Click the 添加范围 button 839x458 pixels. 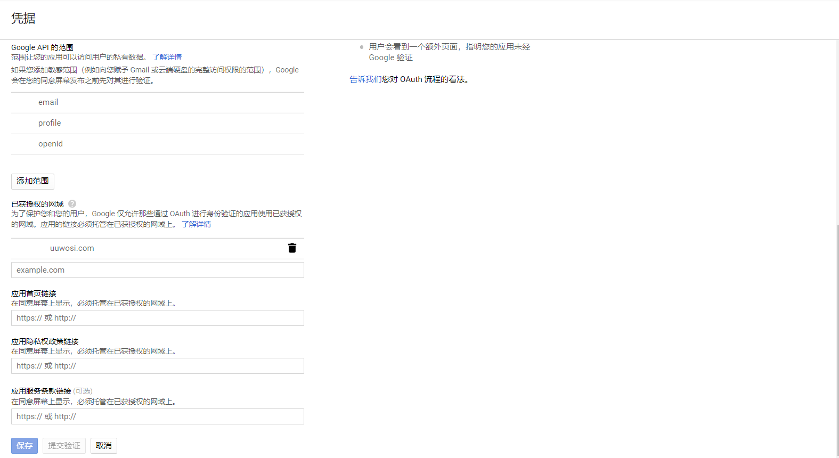click(32, 182)
